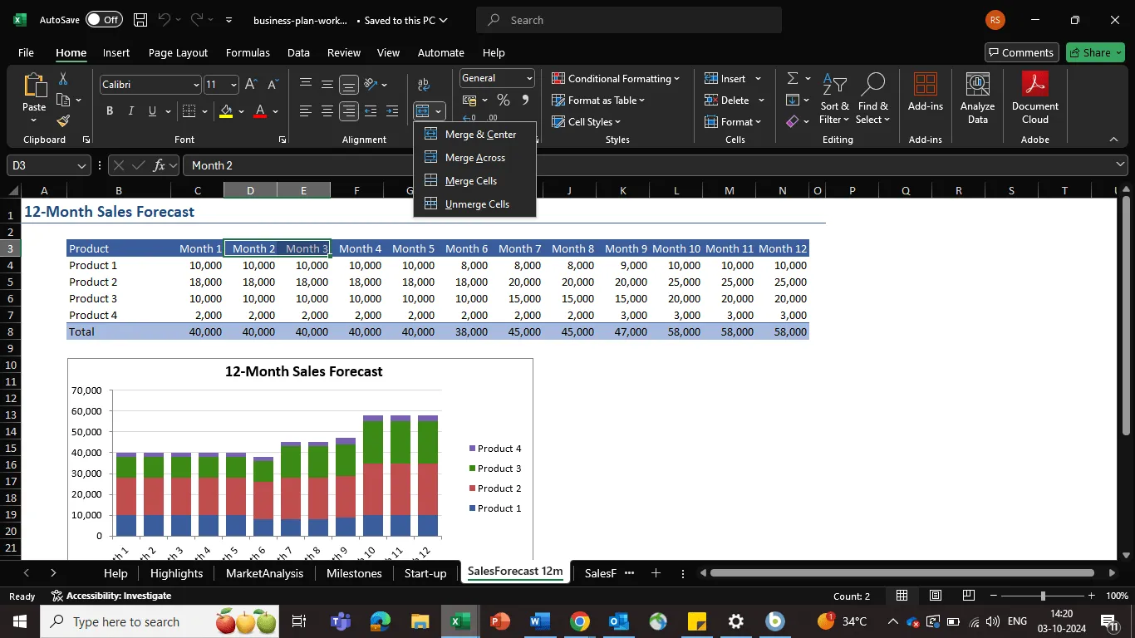Add a new sheet with plus button

pos(656,573)
